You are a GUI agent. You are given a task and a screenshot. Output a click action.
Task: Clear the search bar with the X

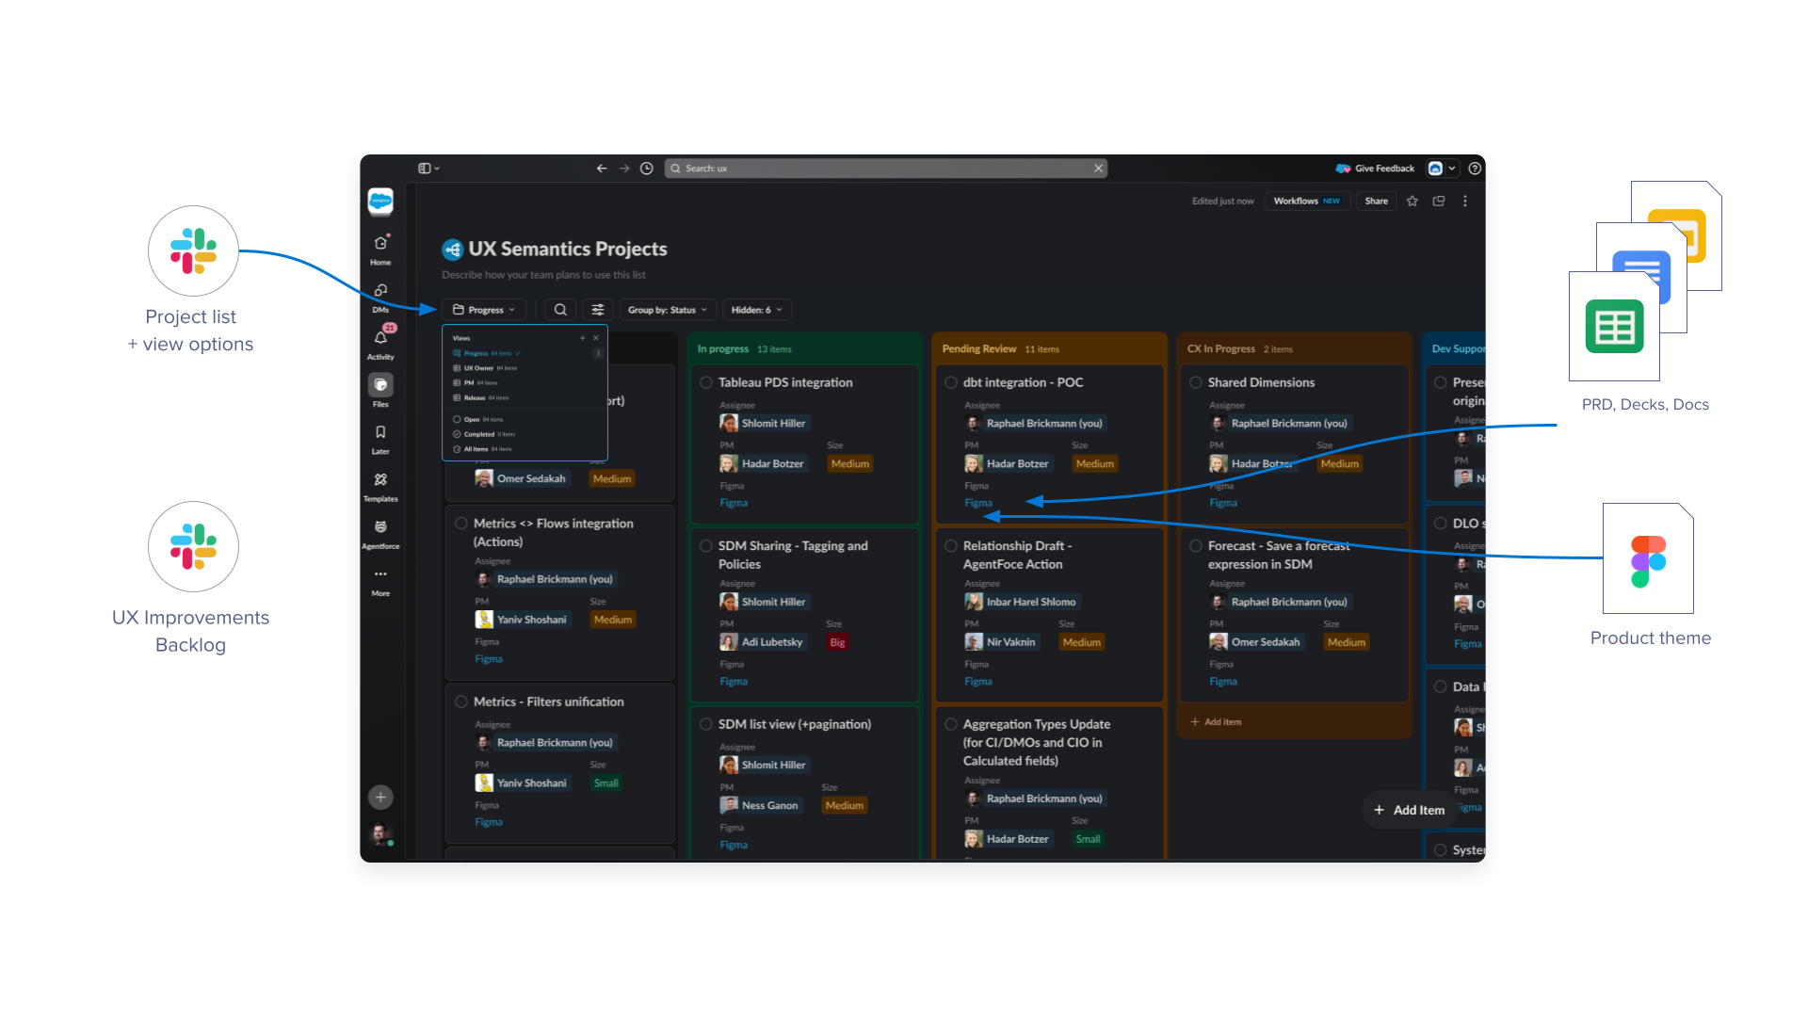(1098, 169)
